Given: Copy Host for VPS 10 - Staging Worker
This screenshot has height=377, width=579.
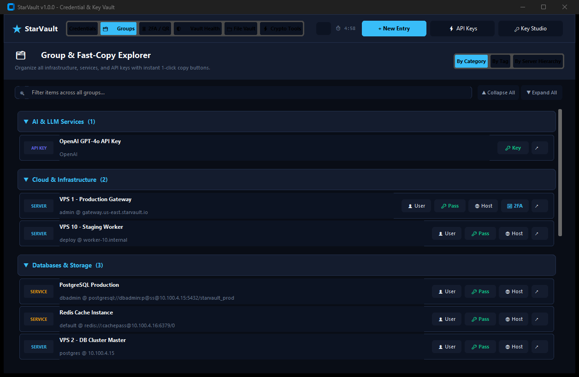Looking at the screenshot, I should pyautogui.click(x=514, y=233).
